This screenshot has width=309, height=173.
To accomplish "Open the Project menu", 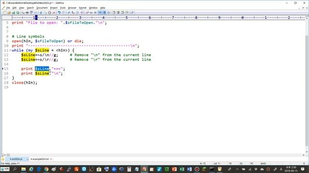I will tap(54, 8).
